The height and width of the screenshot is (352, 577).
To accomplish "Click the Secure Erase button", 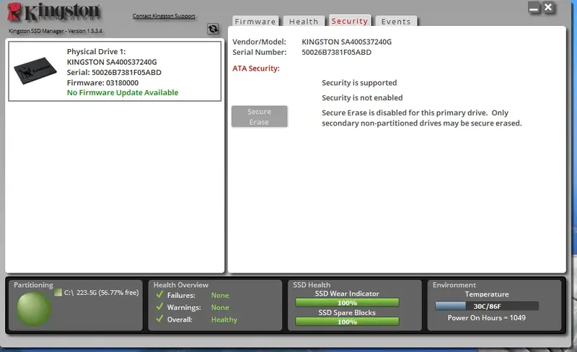I will point(260,116).
